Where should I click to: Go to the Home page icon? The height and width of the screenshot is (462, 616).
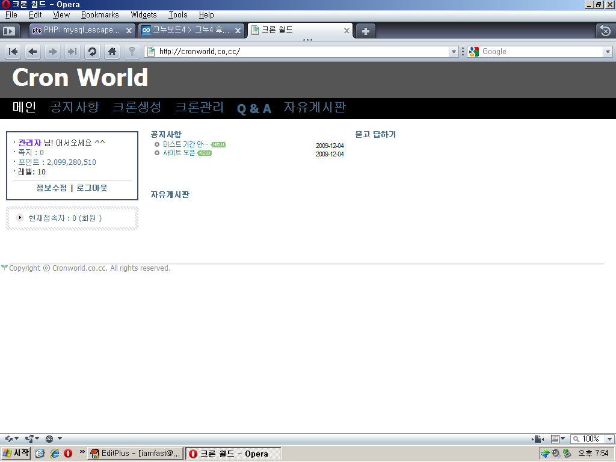[112, 52]
